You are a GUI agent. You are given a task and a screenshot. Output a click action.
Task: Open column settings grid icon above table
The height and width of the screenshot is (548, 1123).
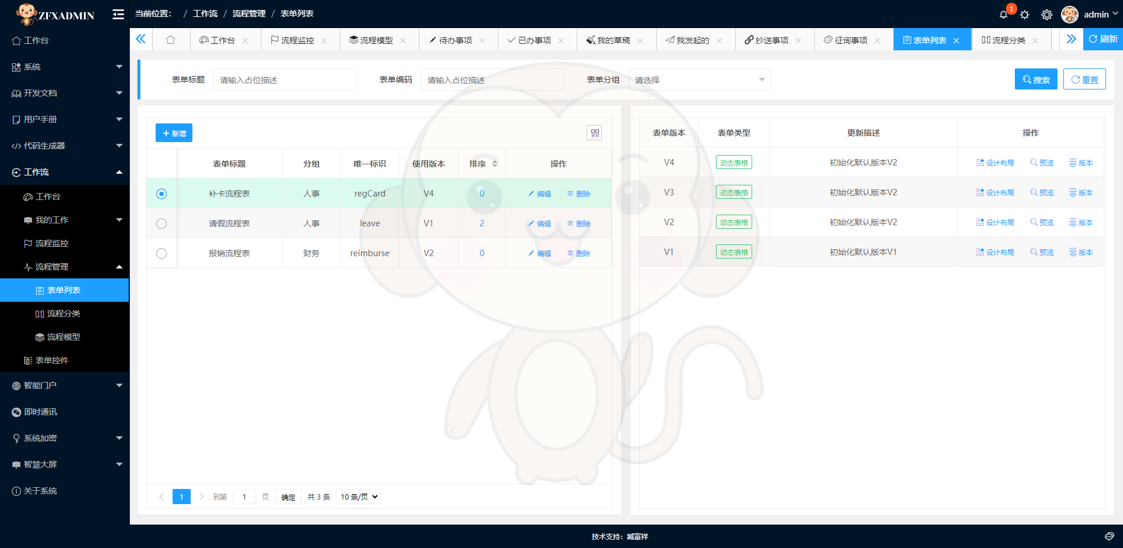pyautogui.click(x=595, y=133)
